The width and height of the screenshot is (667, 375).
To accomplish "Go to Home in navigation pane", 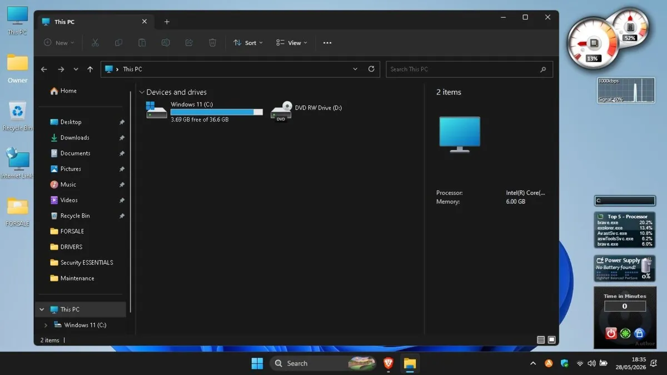I will (x=63, y=91).
